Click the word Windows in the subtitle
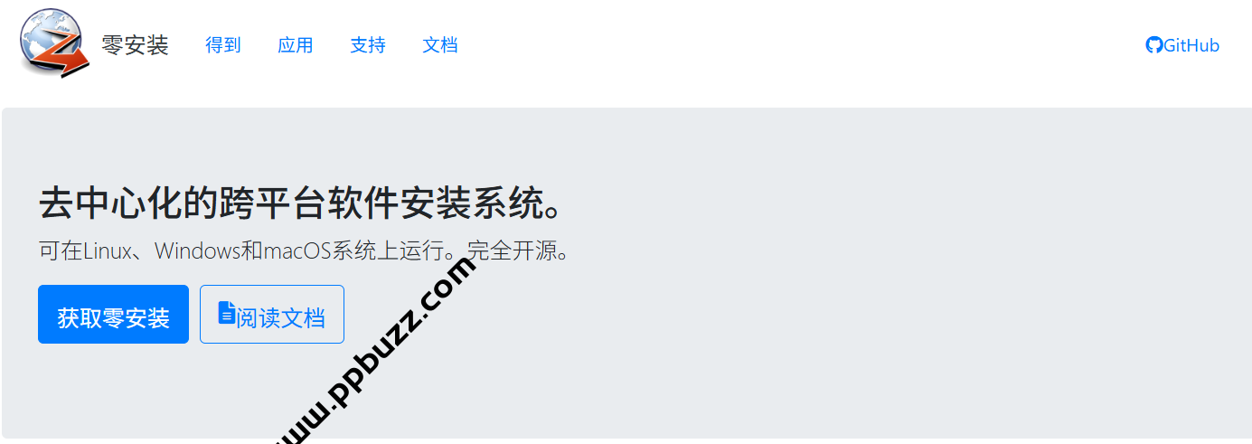The image size is (1252, 444). pos(199,250)
